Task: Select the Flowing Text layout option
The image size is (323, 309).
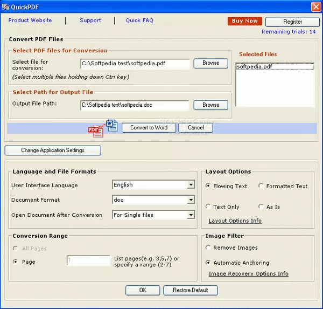Action: [x=208, y=186]
